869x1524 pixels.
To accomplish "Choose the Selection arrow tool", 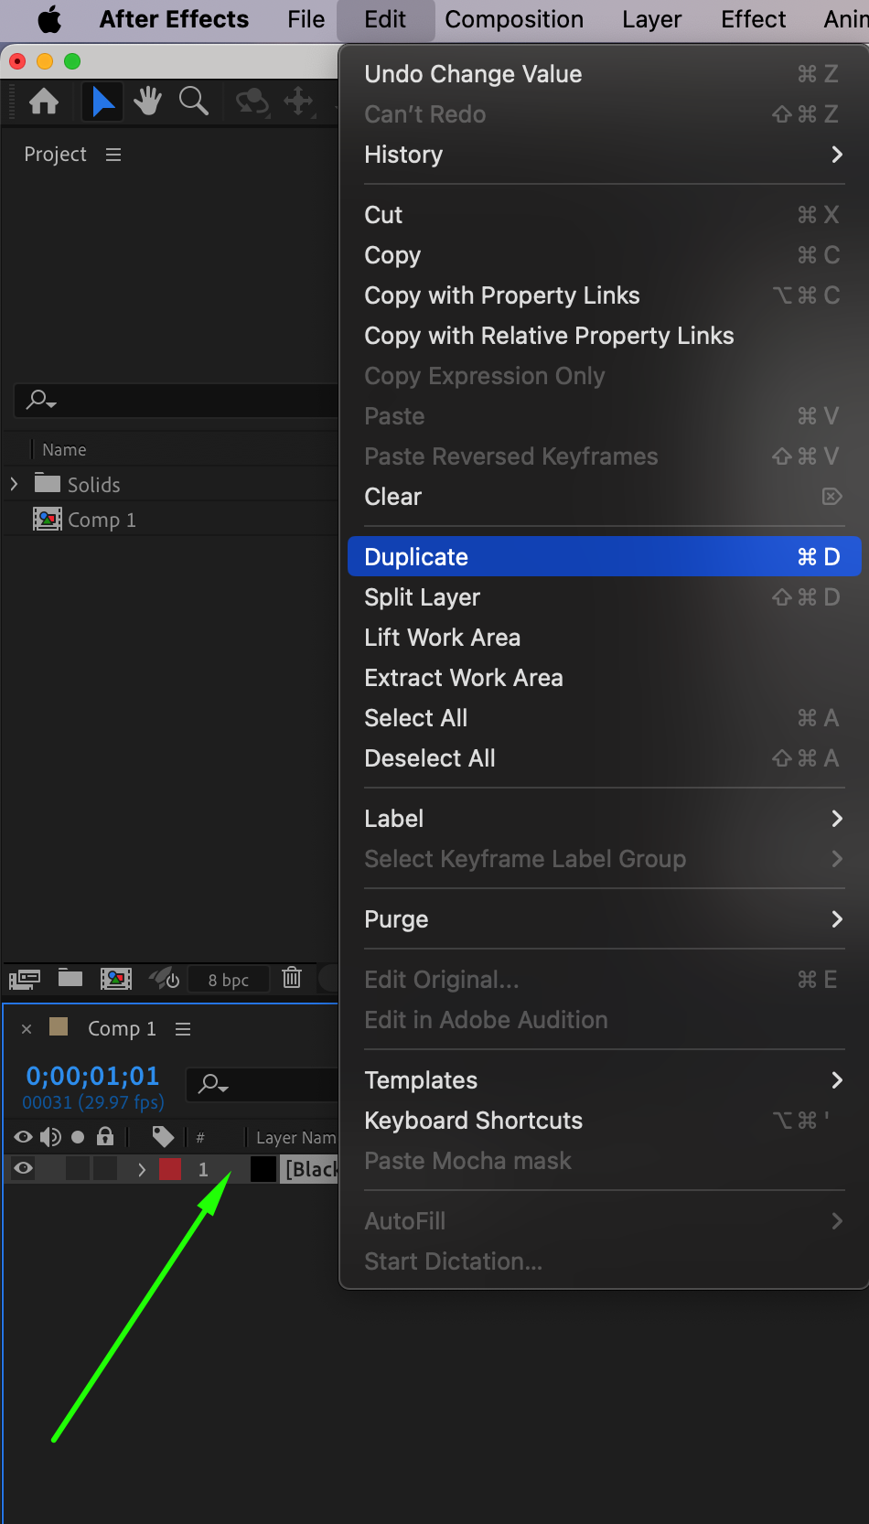I will click(103, 102).
